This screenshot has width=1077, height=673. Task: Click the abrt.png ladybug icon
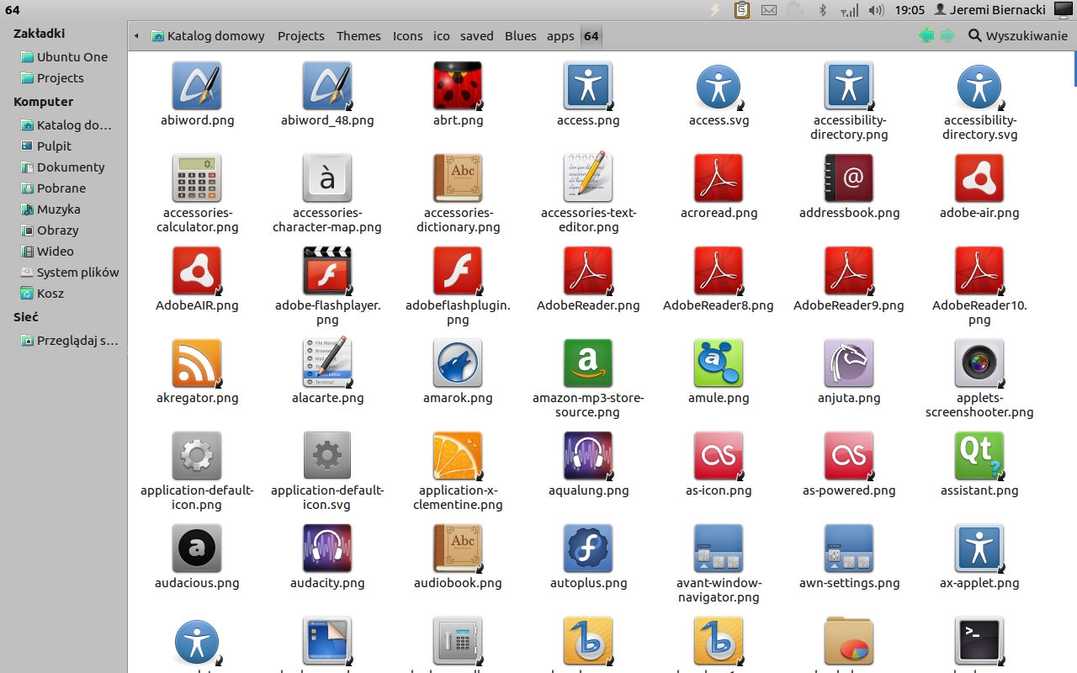(x=458, y=86)
